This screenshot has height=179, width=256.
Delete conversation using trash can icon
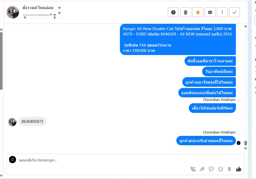(185, 12)
